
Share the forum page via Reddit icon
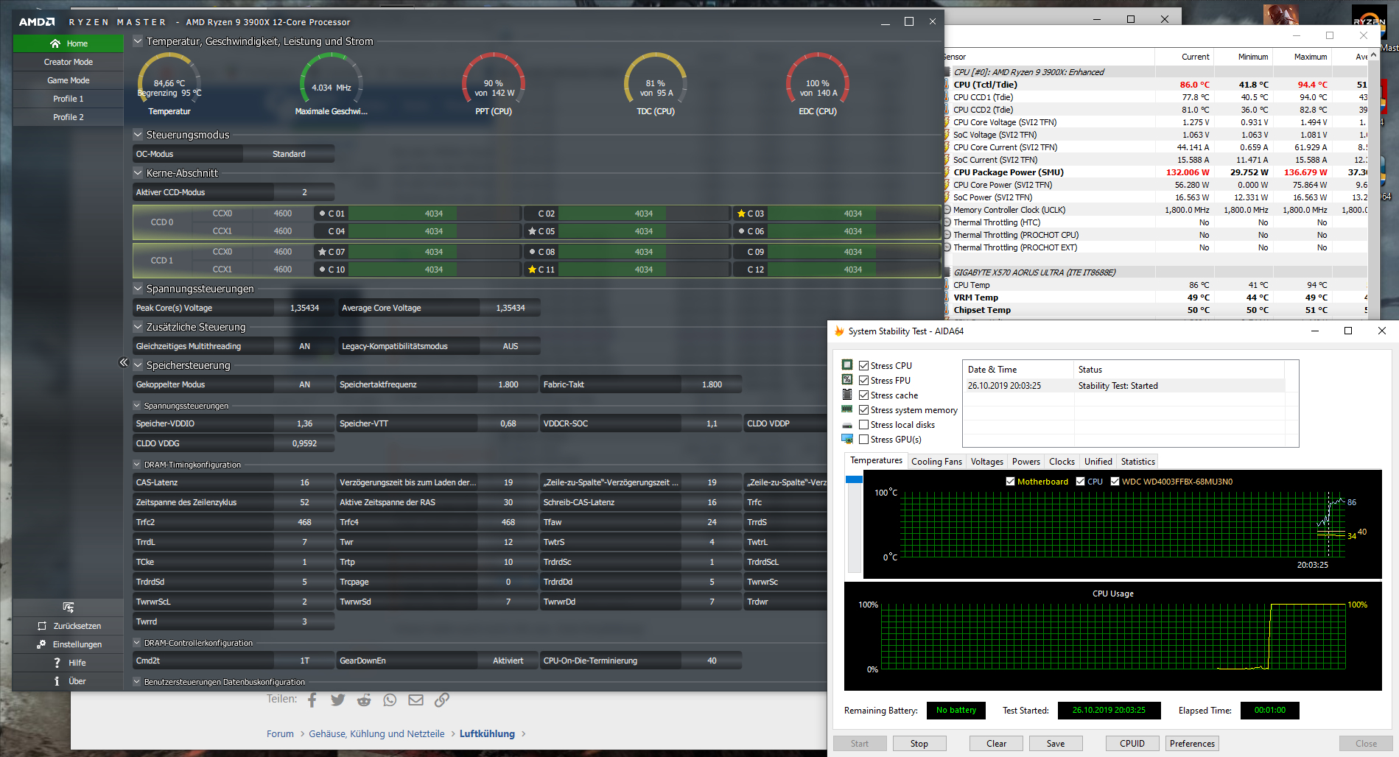coord(364,700)
